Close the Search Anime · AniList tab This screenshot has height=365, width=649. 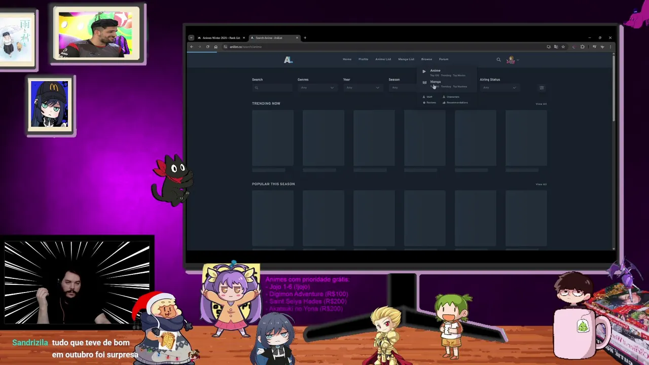297,38
